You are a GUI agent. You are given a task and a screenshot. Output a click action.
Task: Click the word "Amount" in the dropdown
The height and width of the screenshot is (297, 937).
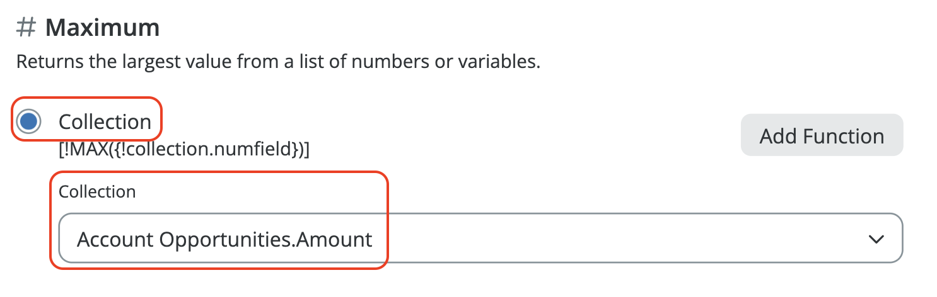click(333, 239)
